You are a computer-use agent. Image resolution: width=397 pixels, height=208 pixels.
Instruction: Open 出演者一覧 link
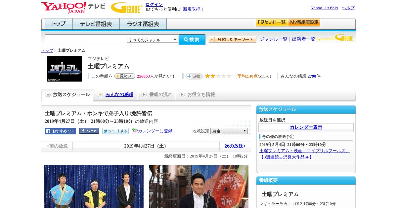[x=304, y=39]
